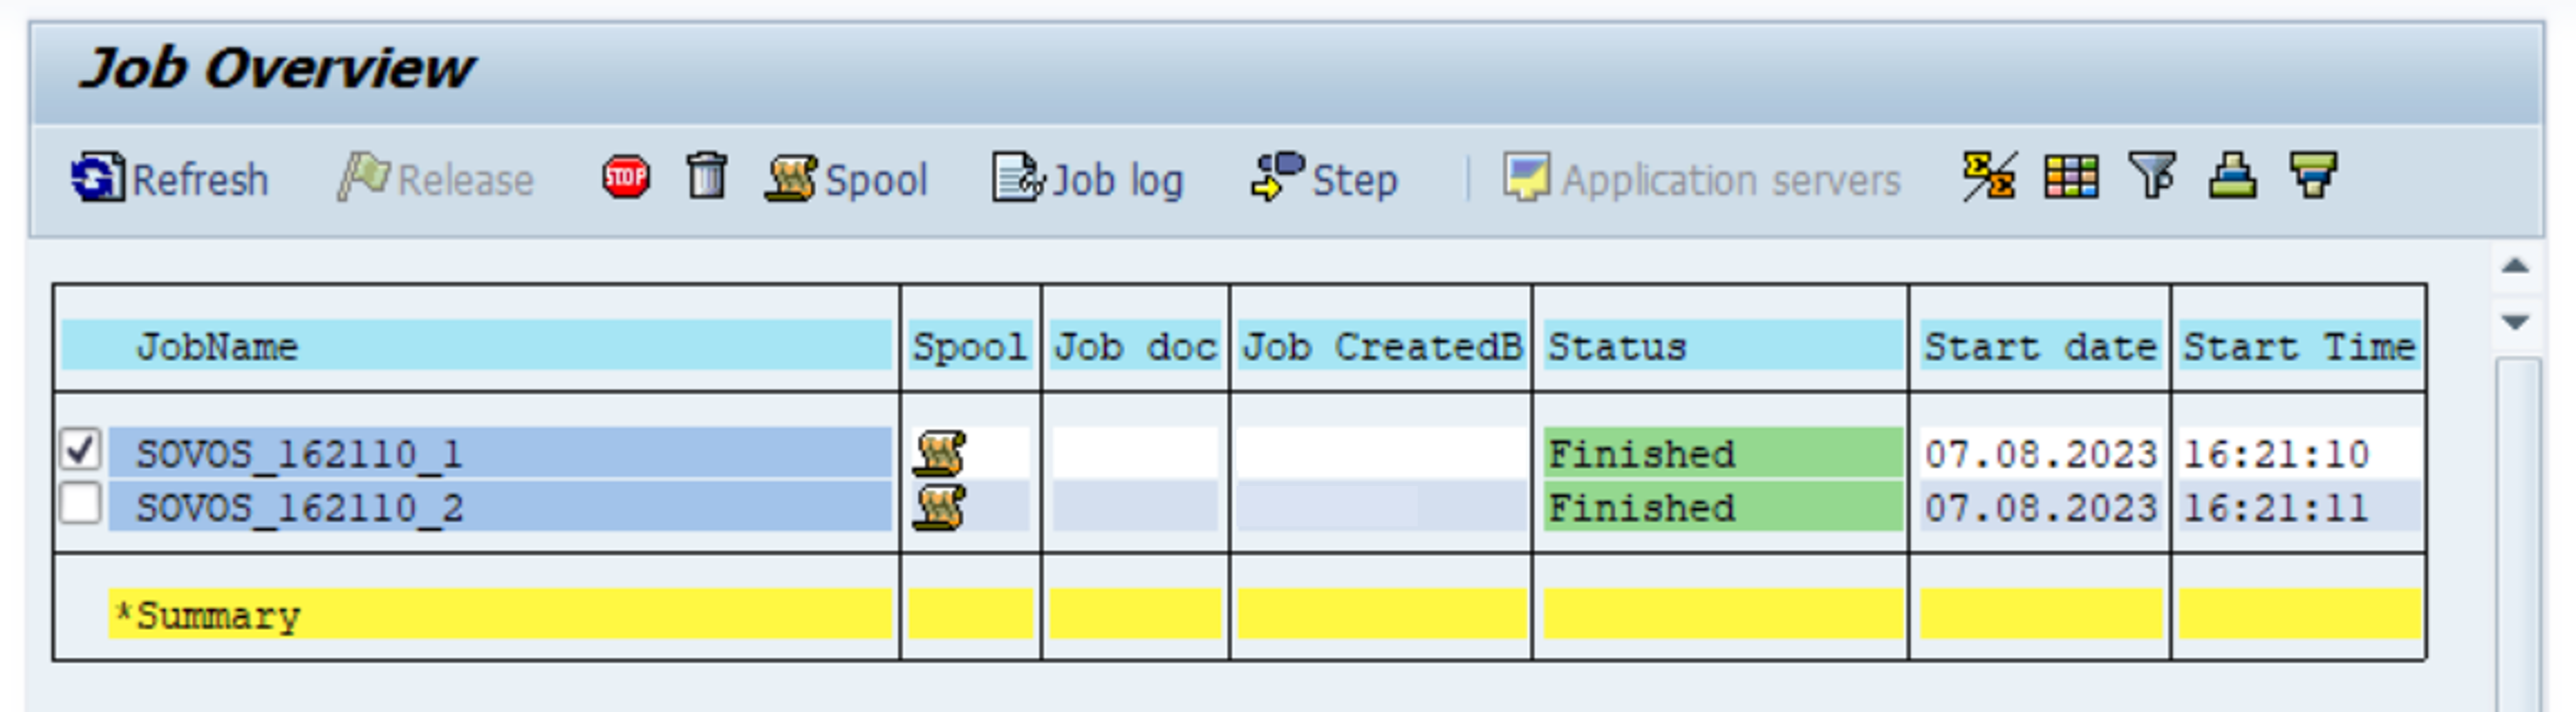Click the grid layout icon

click(2071, 177)
